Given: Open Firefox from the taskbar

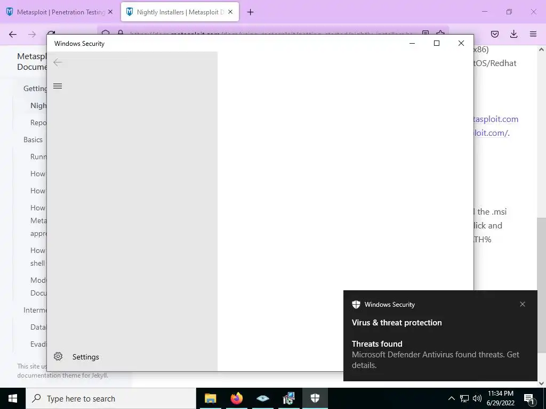Looking at the screenshot, I should [236, 398].
